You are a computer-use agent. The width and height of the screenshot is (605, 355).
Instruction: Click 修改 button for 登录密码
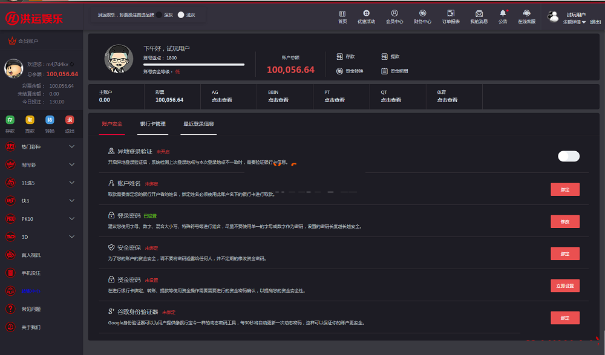[x=564, y=222]
